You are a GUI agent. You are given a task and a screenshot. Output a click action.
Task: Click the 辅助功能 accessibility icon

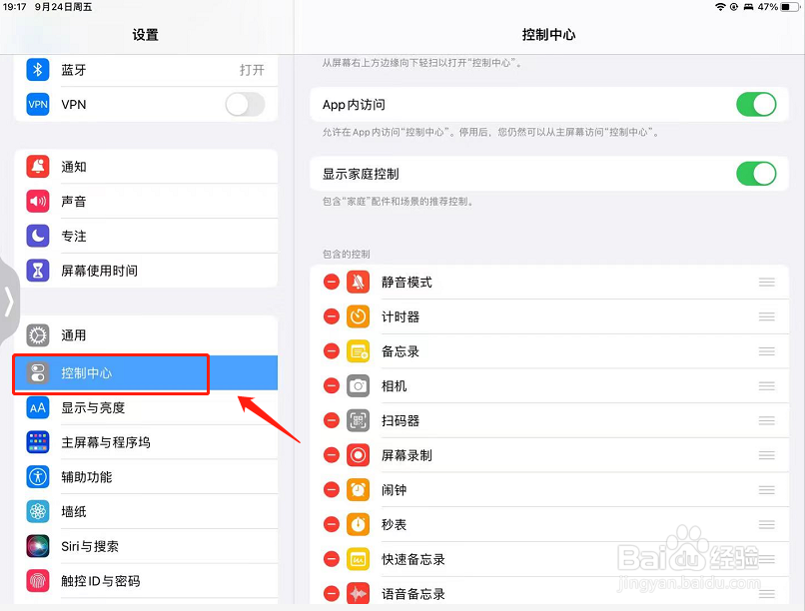click(x=38, y=477)
